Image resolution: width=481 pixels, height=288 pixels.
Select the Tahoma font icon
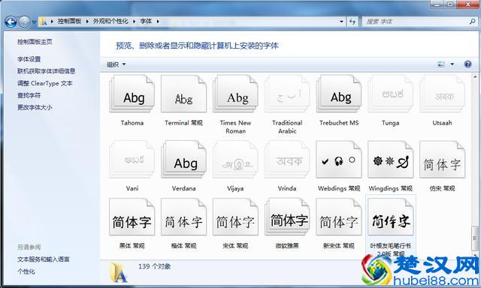click(x=132, y=94)
